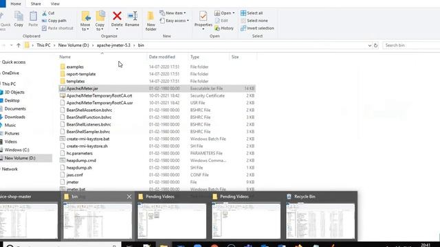Open New Volume (D:) in navigation pane
Viewport: 440px width, 247px height.
(x=20, y=158)
